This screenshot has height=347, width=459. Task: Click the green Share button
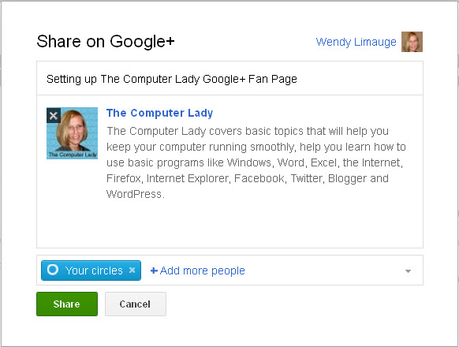67,304
